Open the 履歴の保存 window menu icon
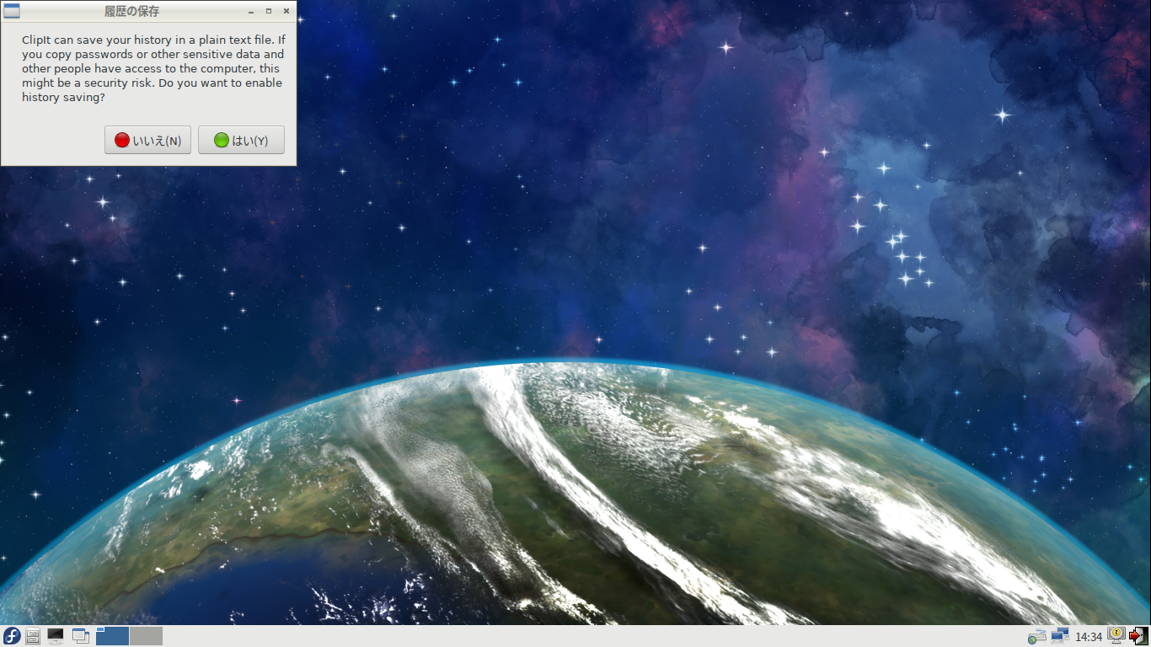This screenshot has height=647, width=1151. 12,12
